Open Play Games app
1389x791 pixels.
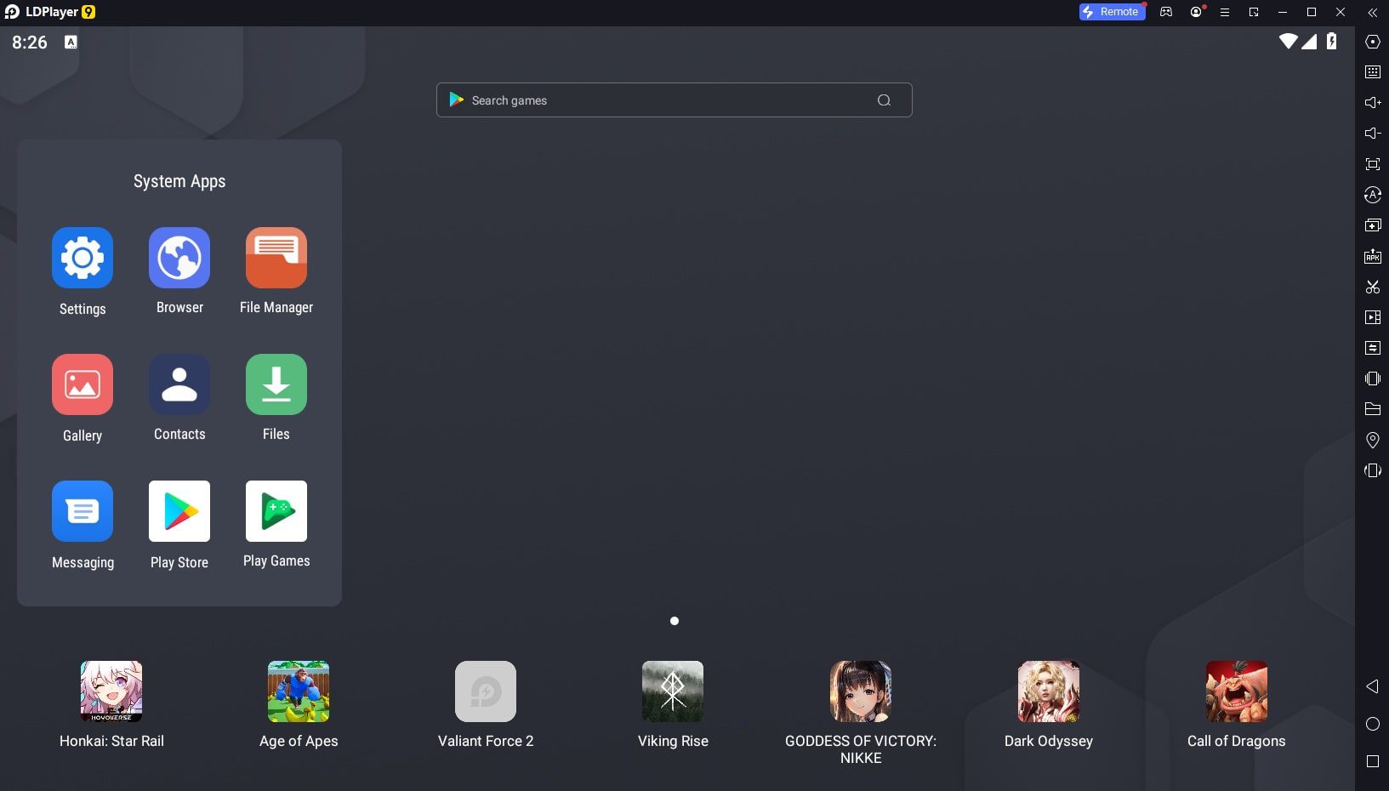point(276,511)
